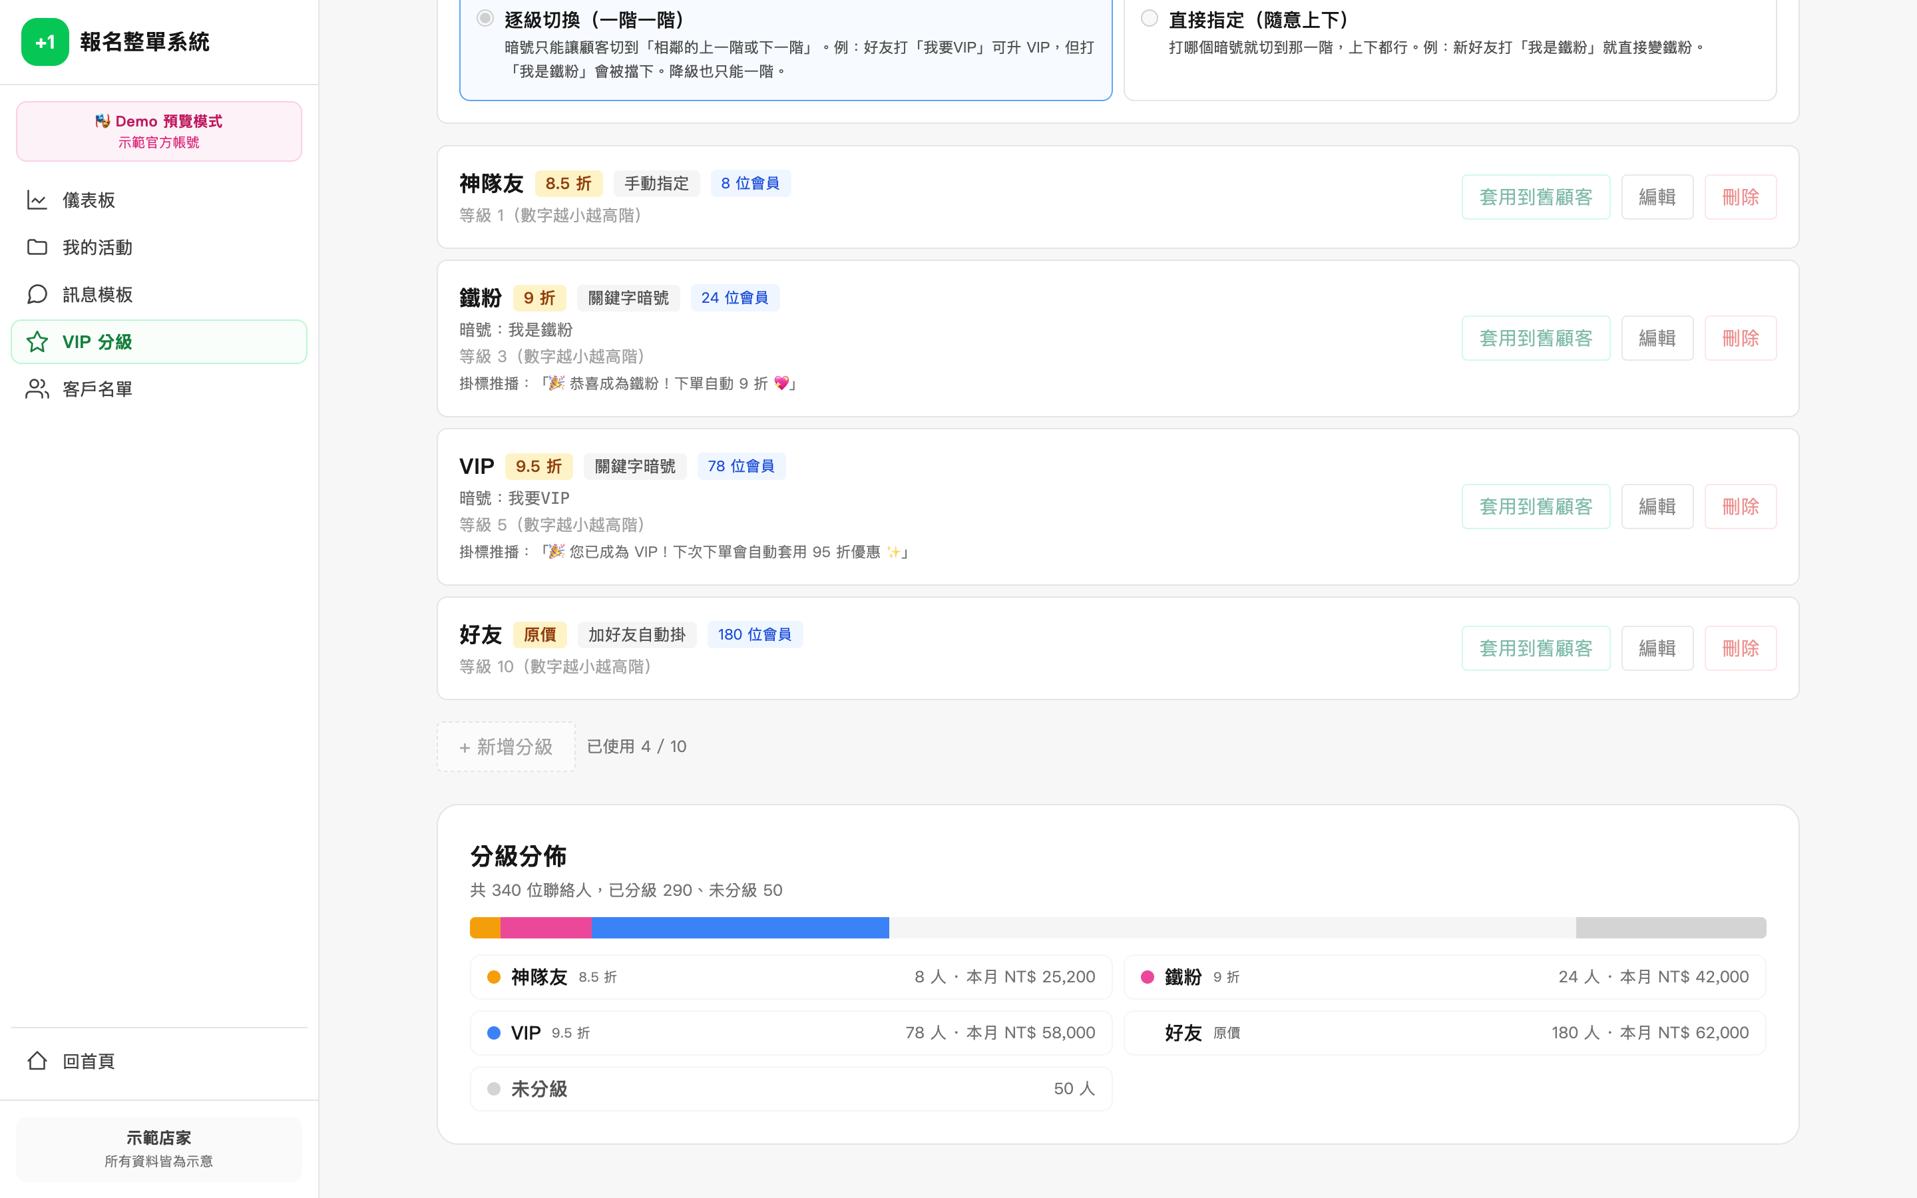
Task: Click the 8 位會員 badge
Action: click(x=750, y=183)
